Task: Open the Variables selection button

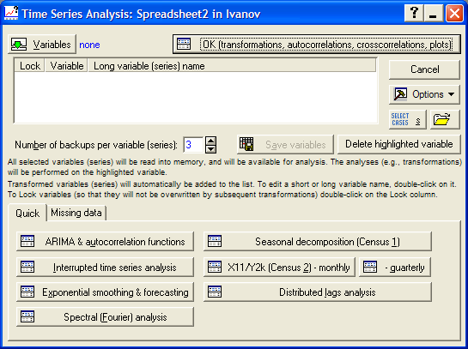Action: click(42, 45)
